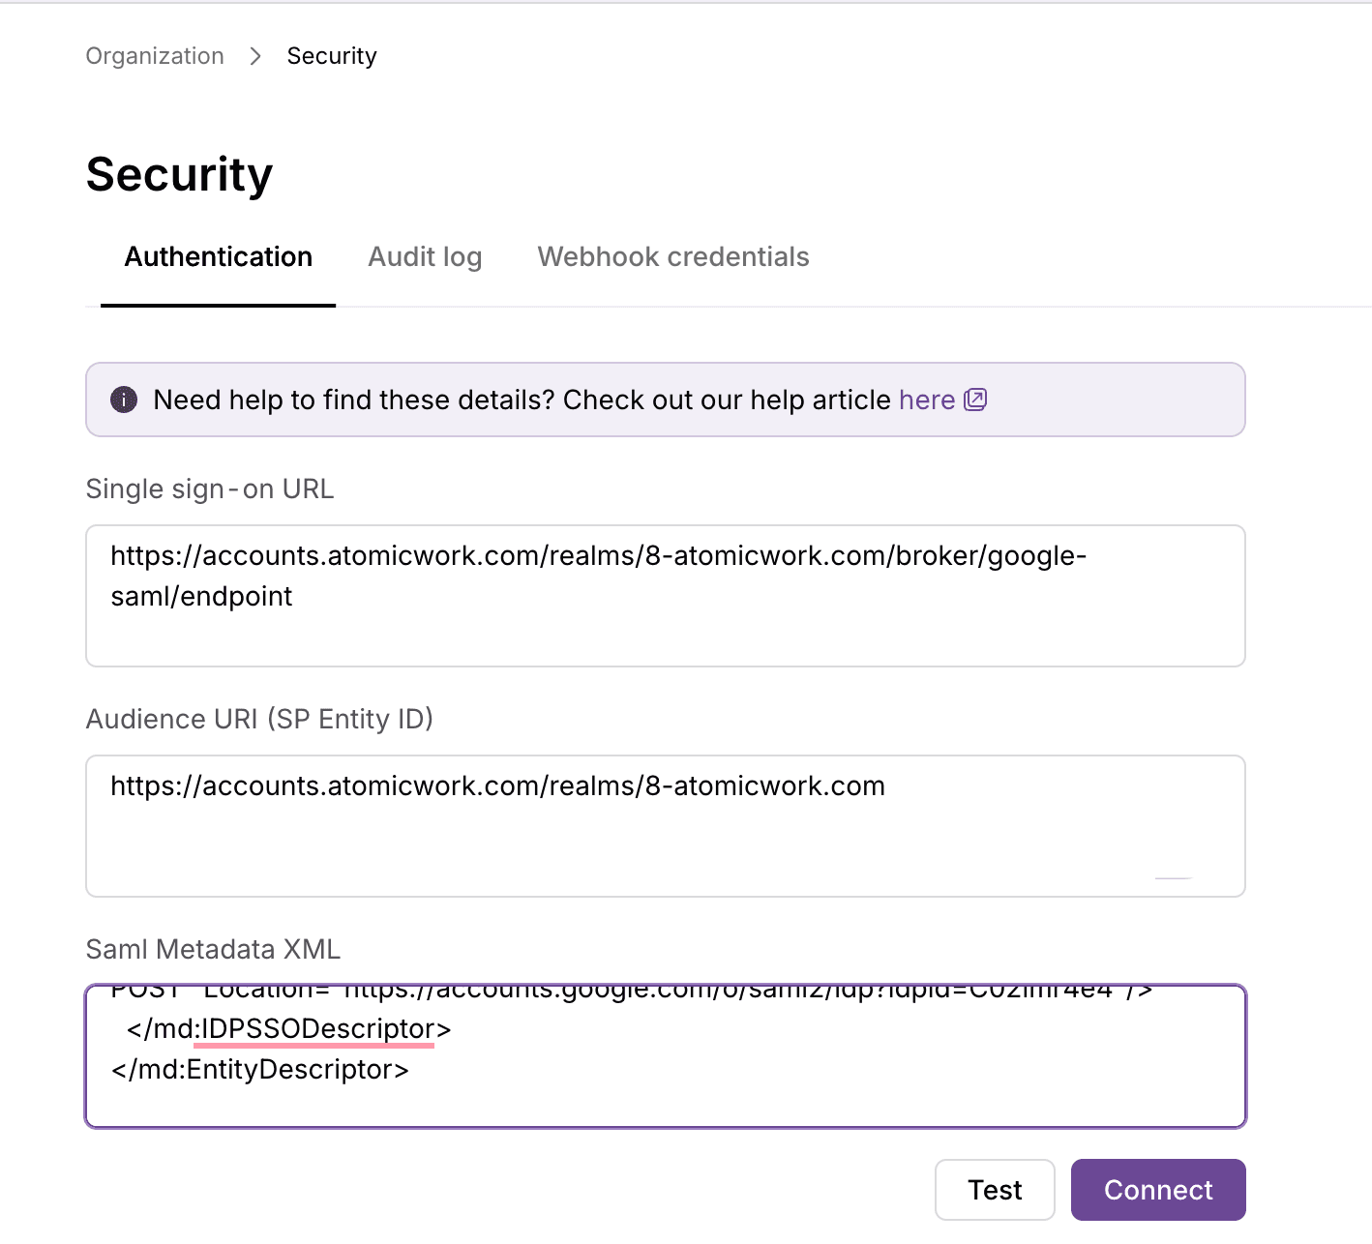The height and width of the screenshot is (1244, 1372).
Task: Focus the Single sign-on URL field
Action: (666, 596)
